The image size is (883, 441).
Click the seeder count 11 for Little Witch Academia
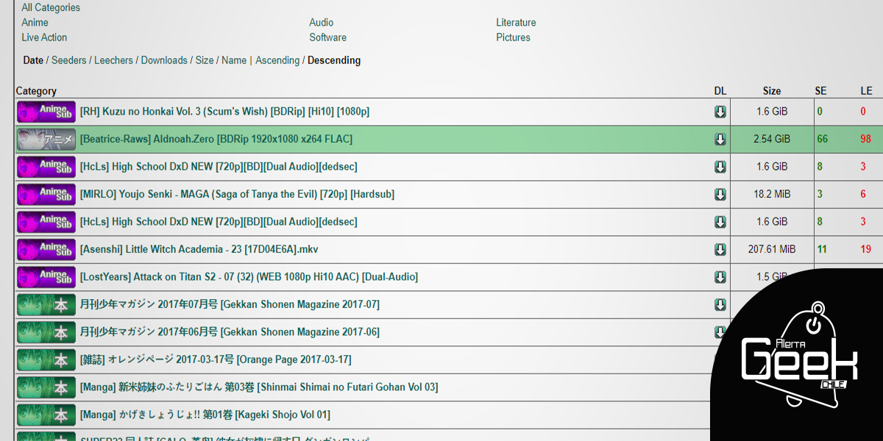822,249
